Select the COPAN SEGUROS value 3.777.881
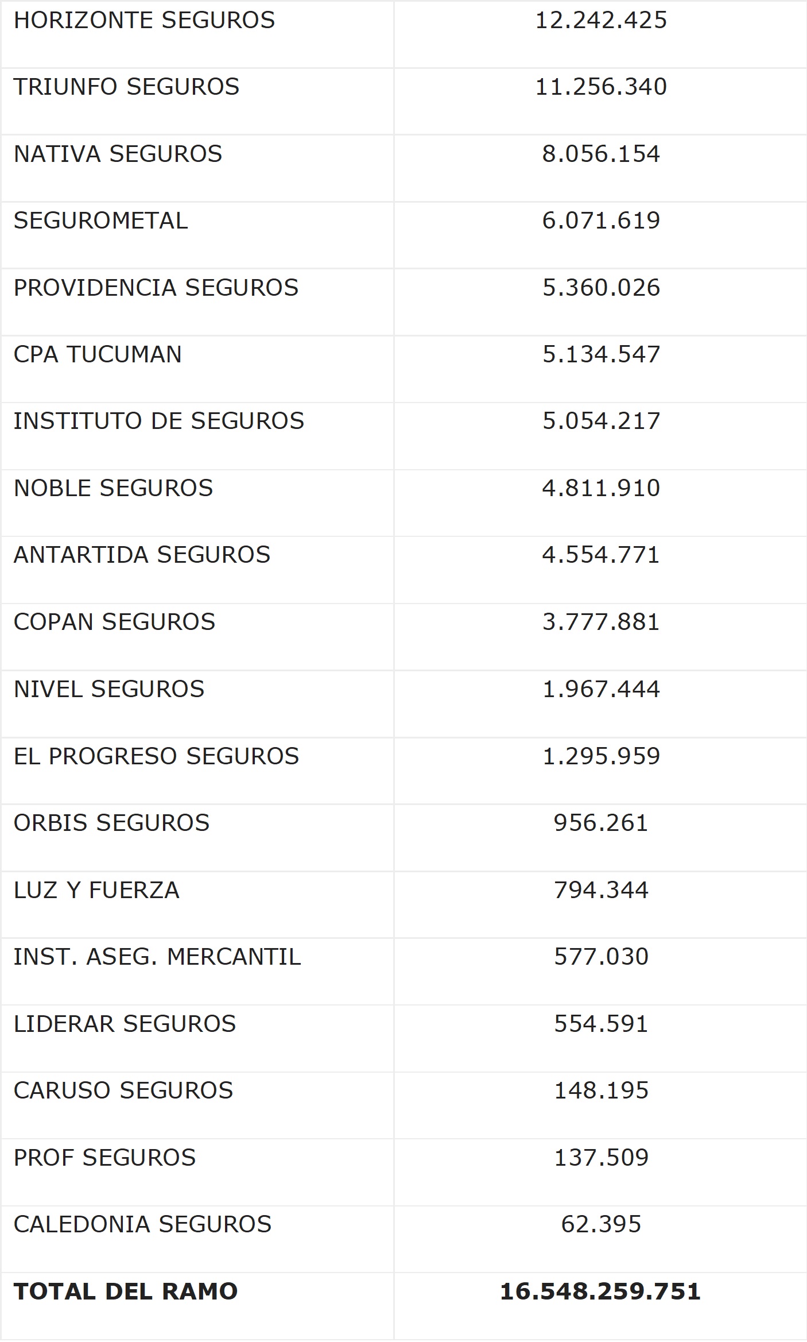This screenshot has width=807, height=1342. point(601,622)
